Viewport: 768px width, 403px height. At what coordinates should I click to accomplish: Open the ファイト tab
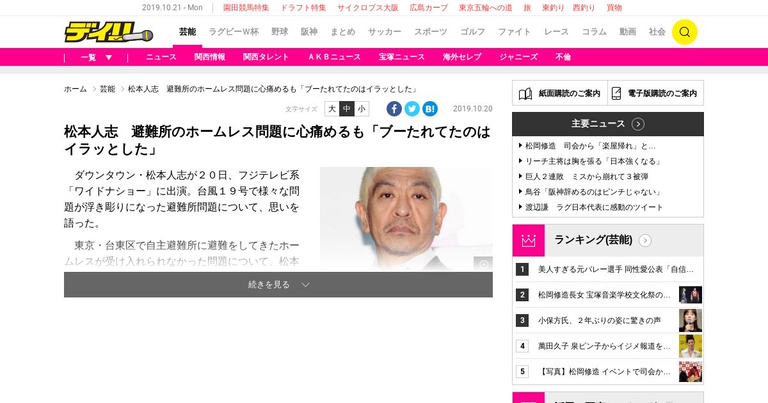tap(515, 32)
